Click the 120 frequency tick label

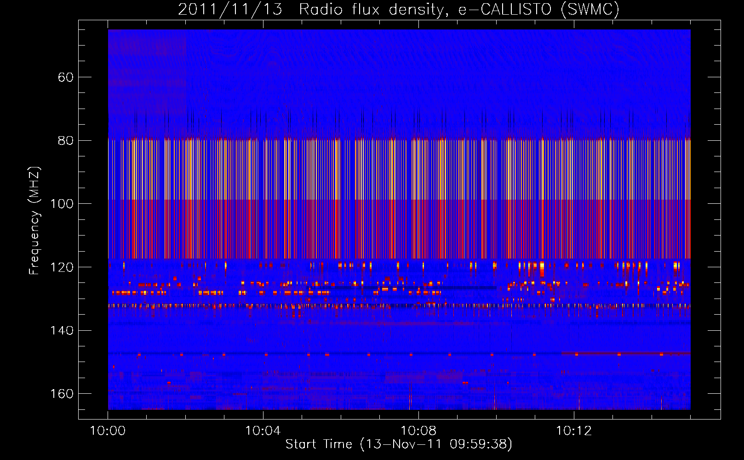tap(62, 267)
